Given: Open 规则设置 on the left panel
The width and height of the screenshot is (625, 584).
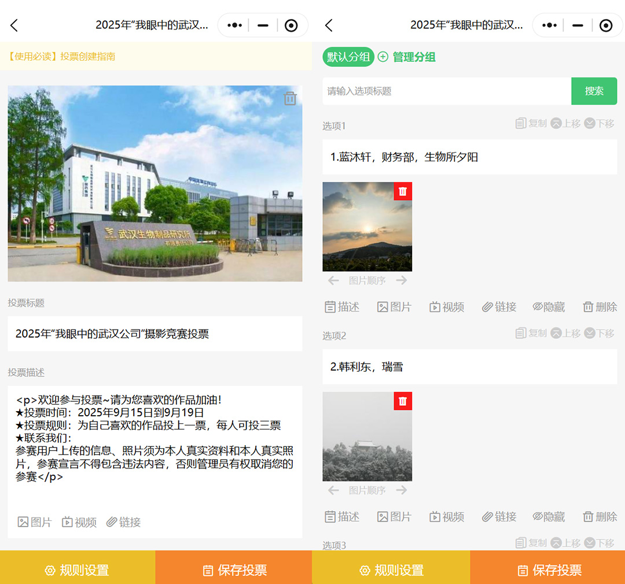Looking at the screenshot, I should coord(78,570).
